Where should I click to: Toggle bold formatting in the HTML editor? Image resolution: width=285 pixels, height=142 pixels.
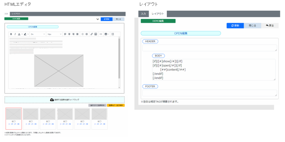(x=11, y=34)
